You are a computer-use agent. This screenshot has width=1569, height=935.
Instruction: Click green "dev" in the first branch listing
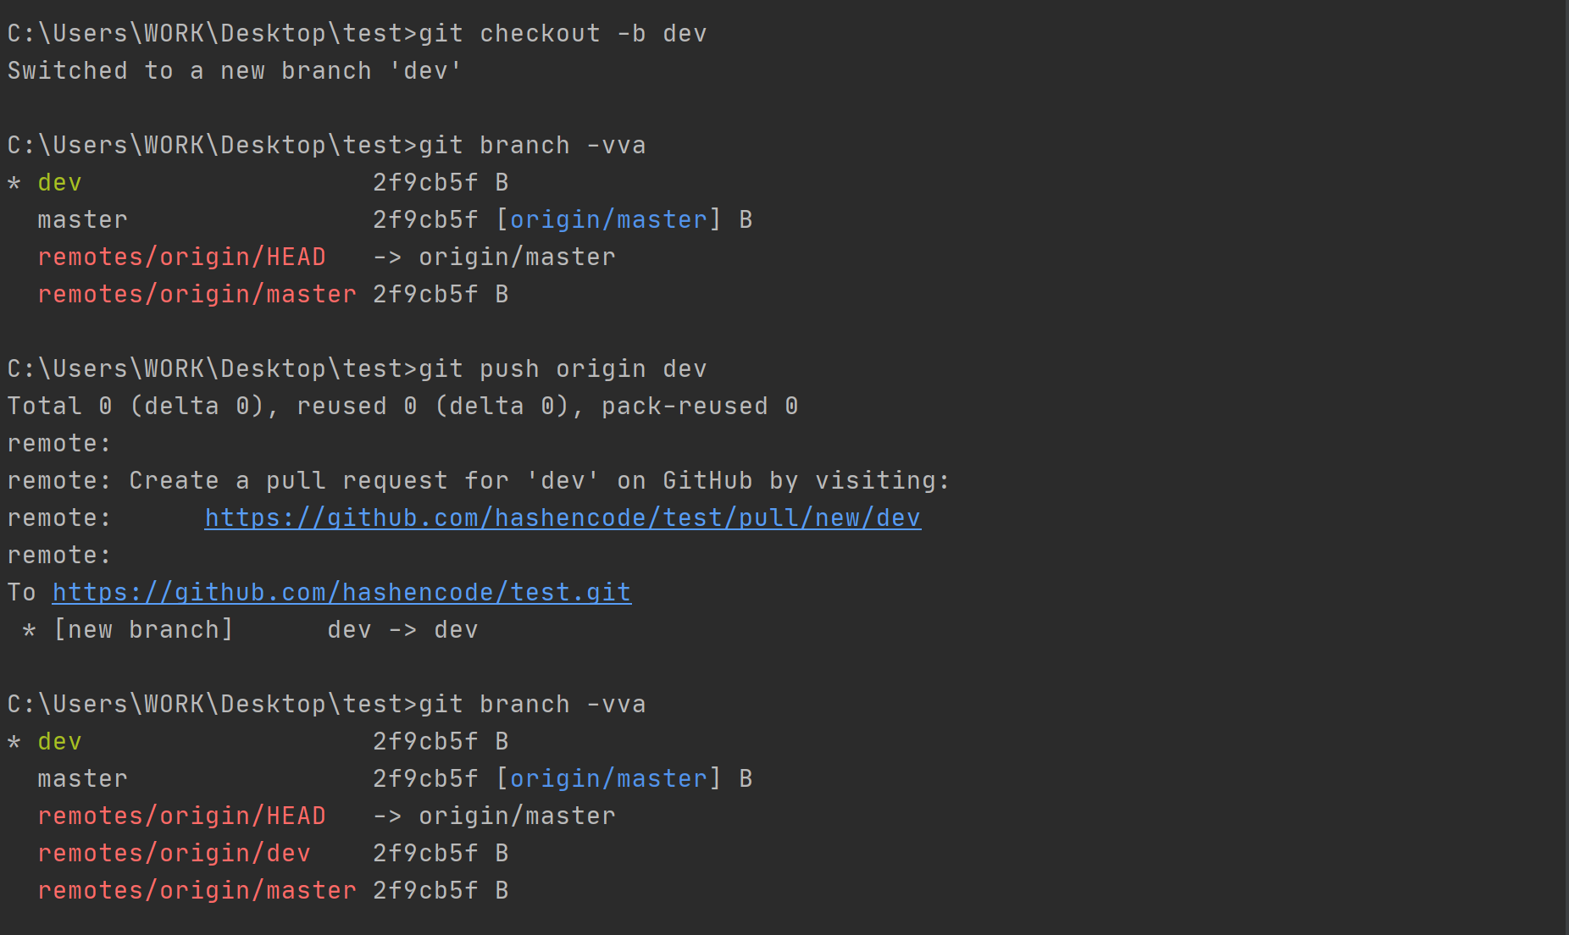[x=59, y=183]
